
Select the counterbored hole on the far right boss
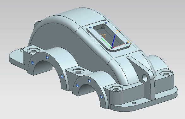166,73
